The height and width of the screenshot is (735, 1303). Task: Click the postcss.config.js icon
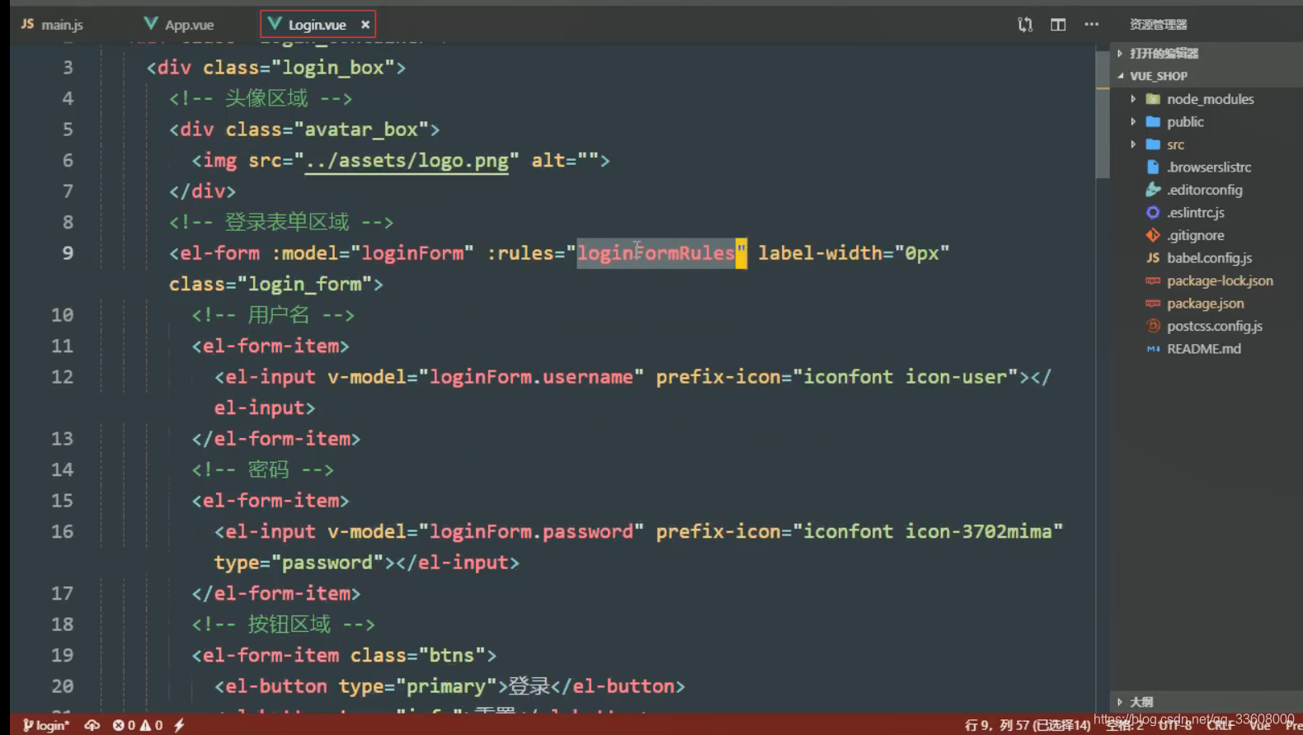(1153, 326)
